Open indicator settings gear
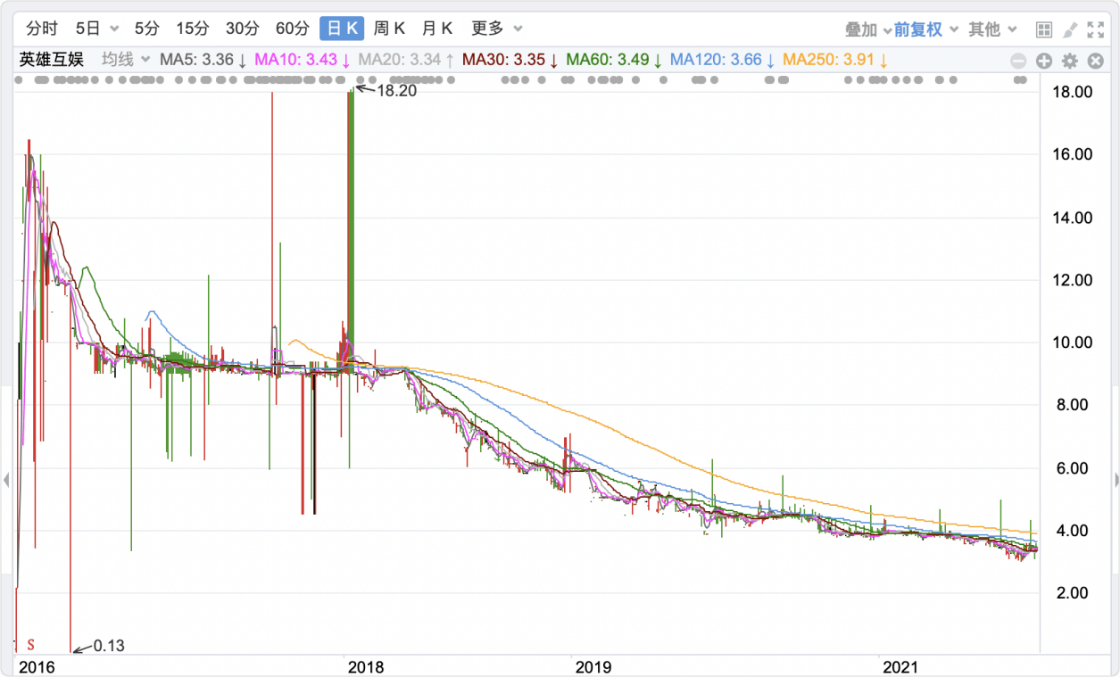 [1069, 61]
